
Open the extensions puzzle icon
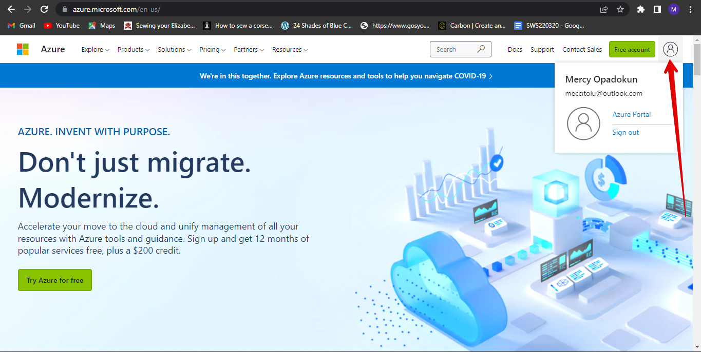[x=640, y=9]
